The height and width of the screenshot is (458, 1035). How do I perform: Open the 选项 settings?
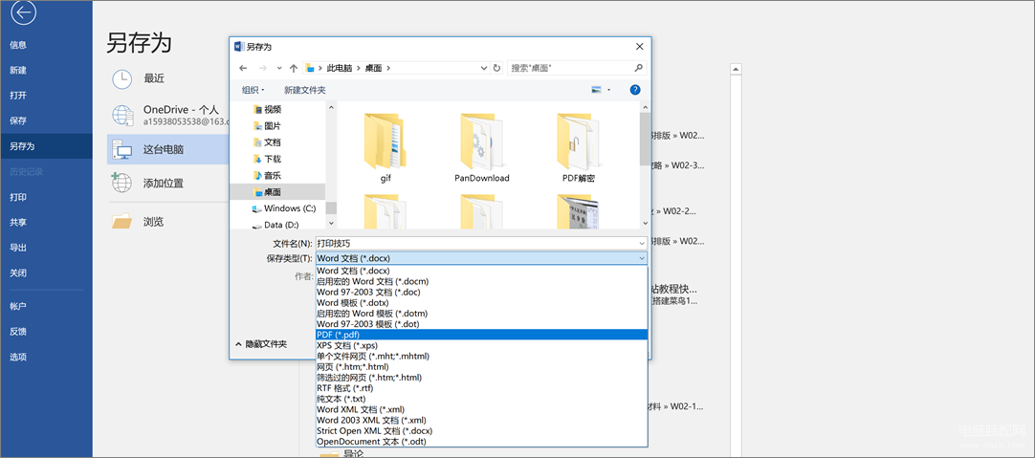click(x=18, y=357)
